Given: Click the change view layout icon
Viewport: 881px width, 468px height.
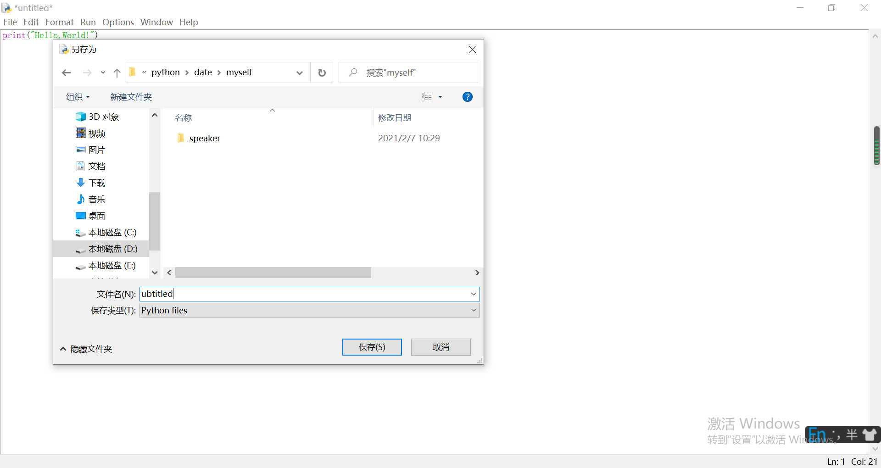Looking at the screenshot, I should (427, 97).
